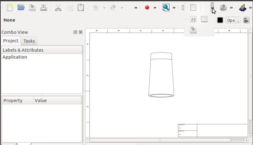The width and height of the screenshot is (253, 145).
Task: Float the Combo View panel
Action: (75, 32)
